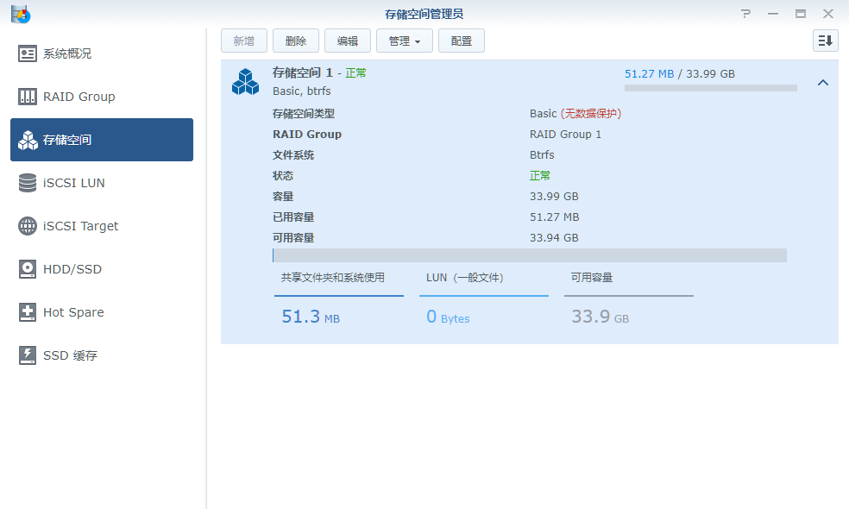Select the LUN（一般文件）tab
The image size is (849, 509).
(x=463, y=277)
